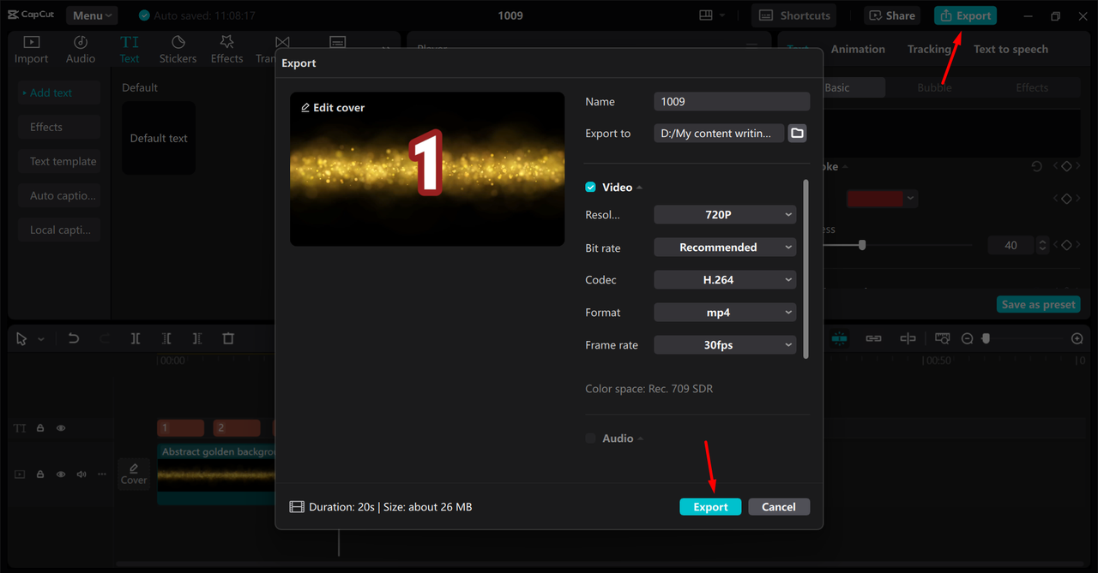Open the Format mp4 dropdown
This screenshot has width=1098, height=573.
pos(725,313)
